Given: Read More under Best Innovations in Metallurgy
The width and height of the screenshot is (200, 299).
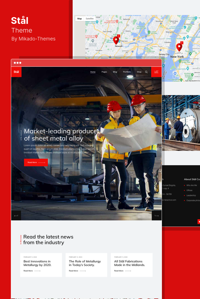Looking at the screenshot, I should pyautogui.click(x=32, y=271).
